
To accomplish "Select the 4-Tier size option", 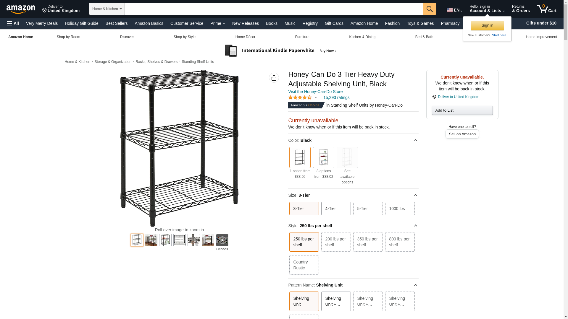I will [336, 209].
